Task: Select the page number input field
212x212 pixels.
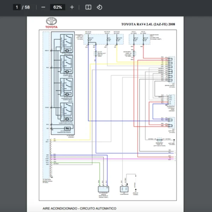Action: 17,7
